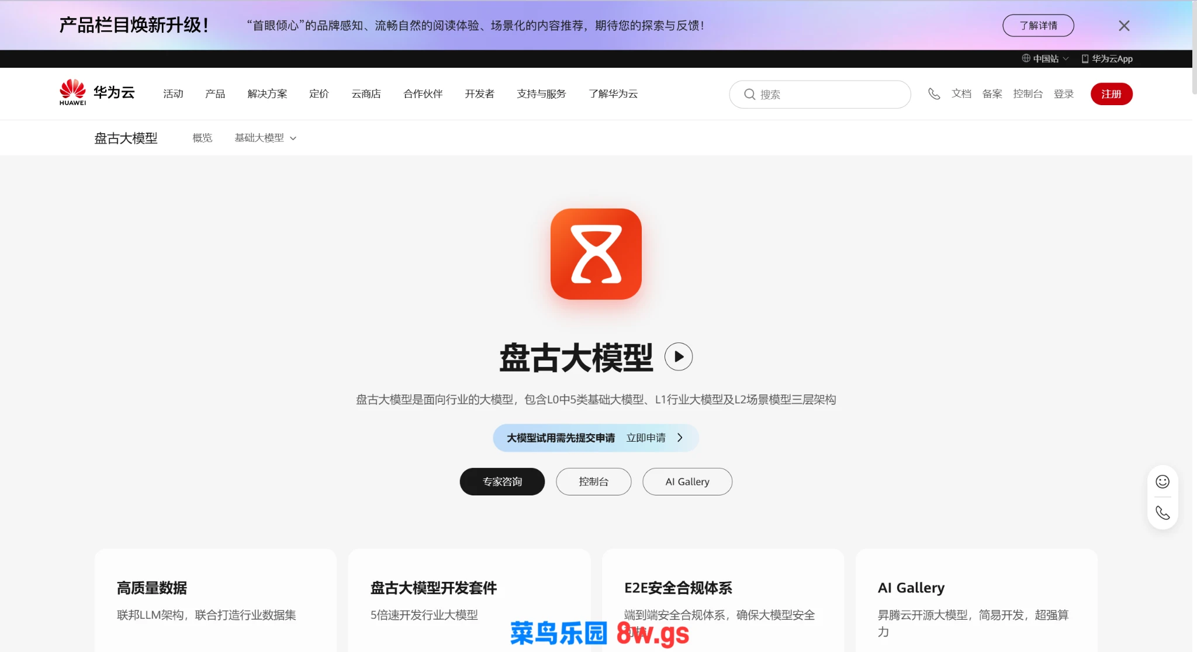Screen dimensions: 1197x652
Task: Open the 开发者 menu
Action: (480, 93)
